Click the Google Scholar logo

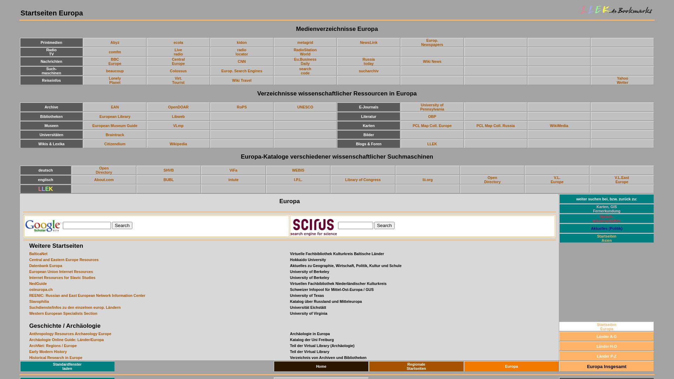43,226
